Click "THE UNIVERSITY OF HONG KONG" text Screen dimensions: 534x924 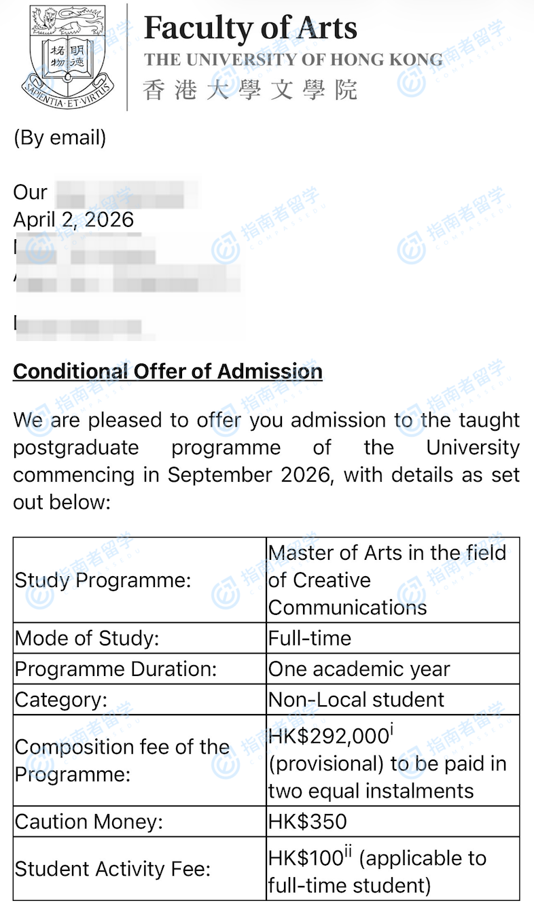tap(293, 60)
